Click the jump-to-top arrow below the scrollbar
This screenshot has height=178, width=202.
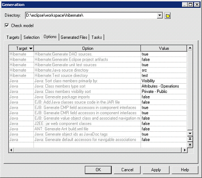tap(190, 139)
